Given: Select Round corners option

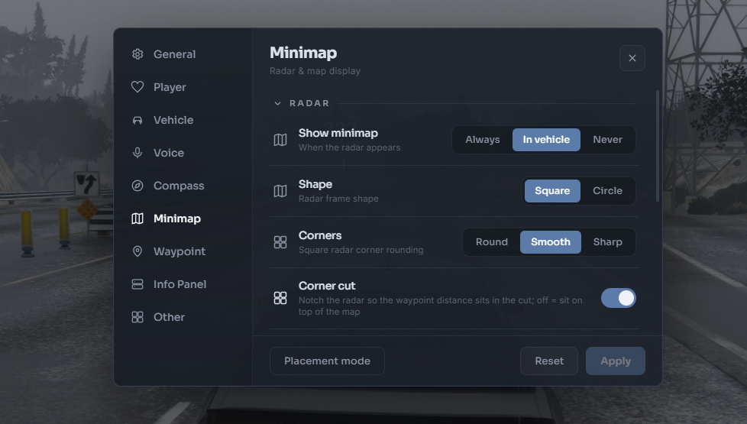Looking at the screenshot, I should pyautogui.click(x=492, y=242).
